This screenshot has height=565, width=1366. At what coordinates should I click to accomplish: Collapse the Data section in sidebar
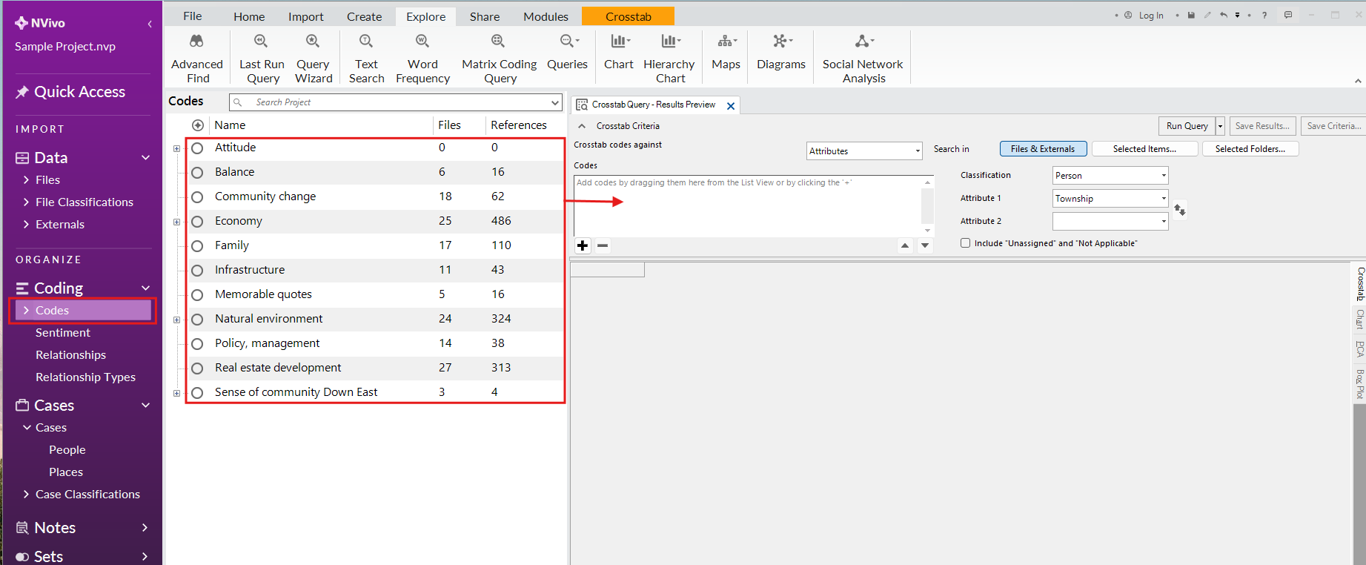(x=145, y=158)
